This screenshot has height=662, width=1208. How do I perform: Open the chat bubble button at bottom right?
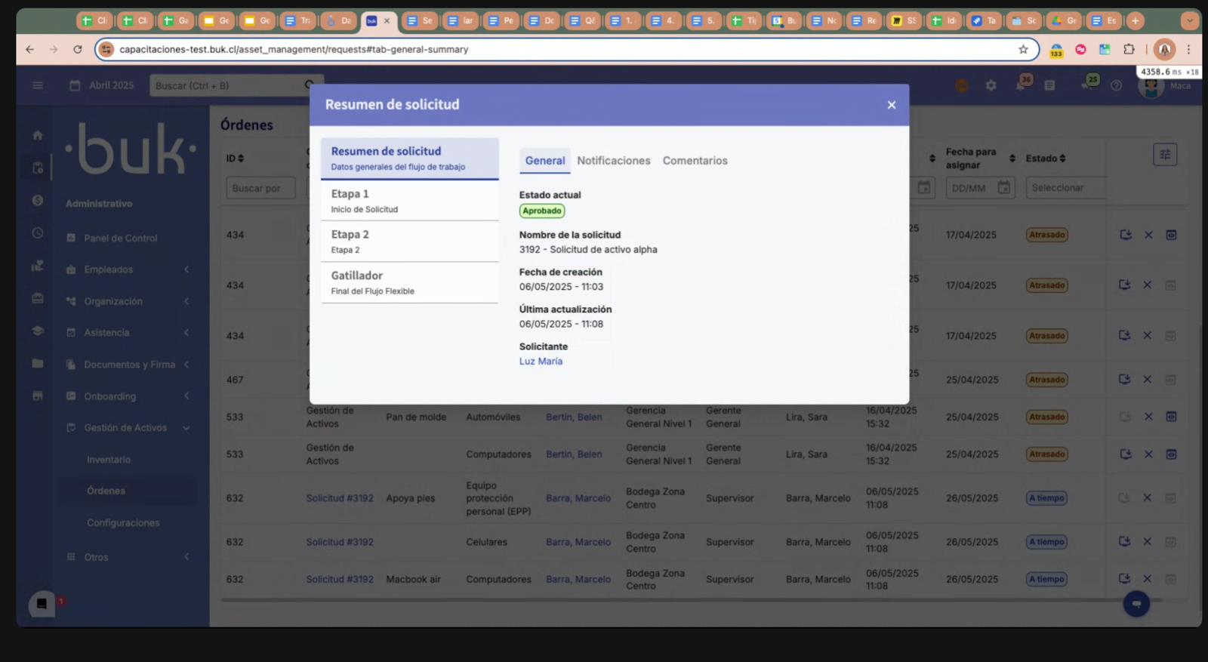pyautogui.click(x=1136, y=604)
